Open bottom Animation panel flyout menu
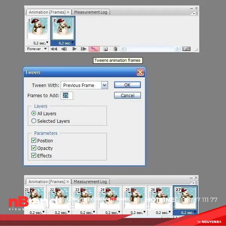Screen dimensions: 226x226 click(x=195, y=183)
